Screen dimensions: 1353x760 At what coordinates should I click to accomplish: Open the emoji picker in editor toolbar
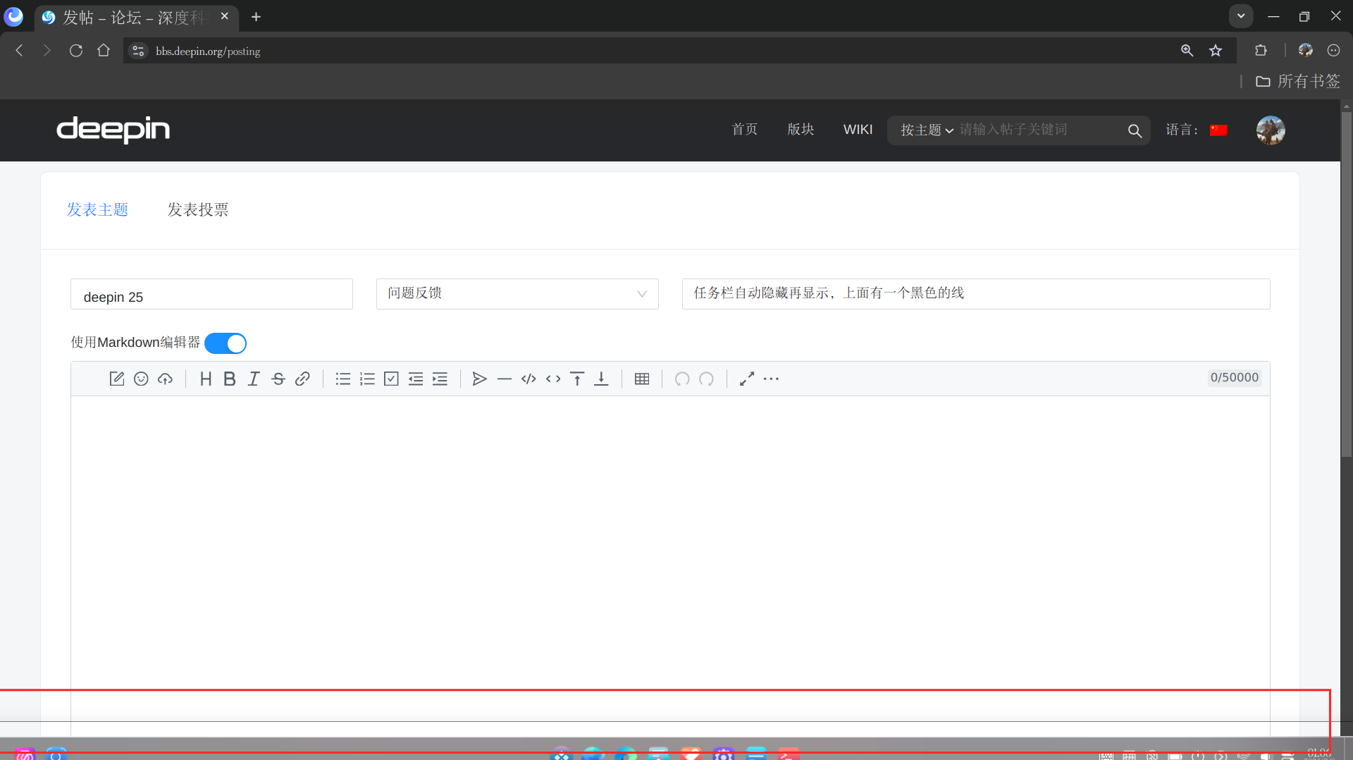tap(141, 379)
